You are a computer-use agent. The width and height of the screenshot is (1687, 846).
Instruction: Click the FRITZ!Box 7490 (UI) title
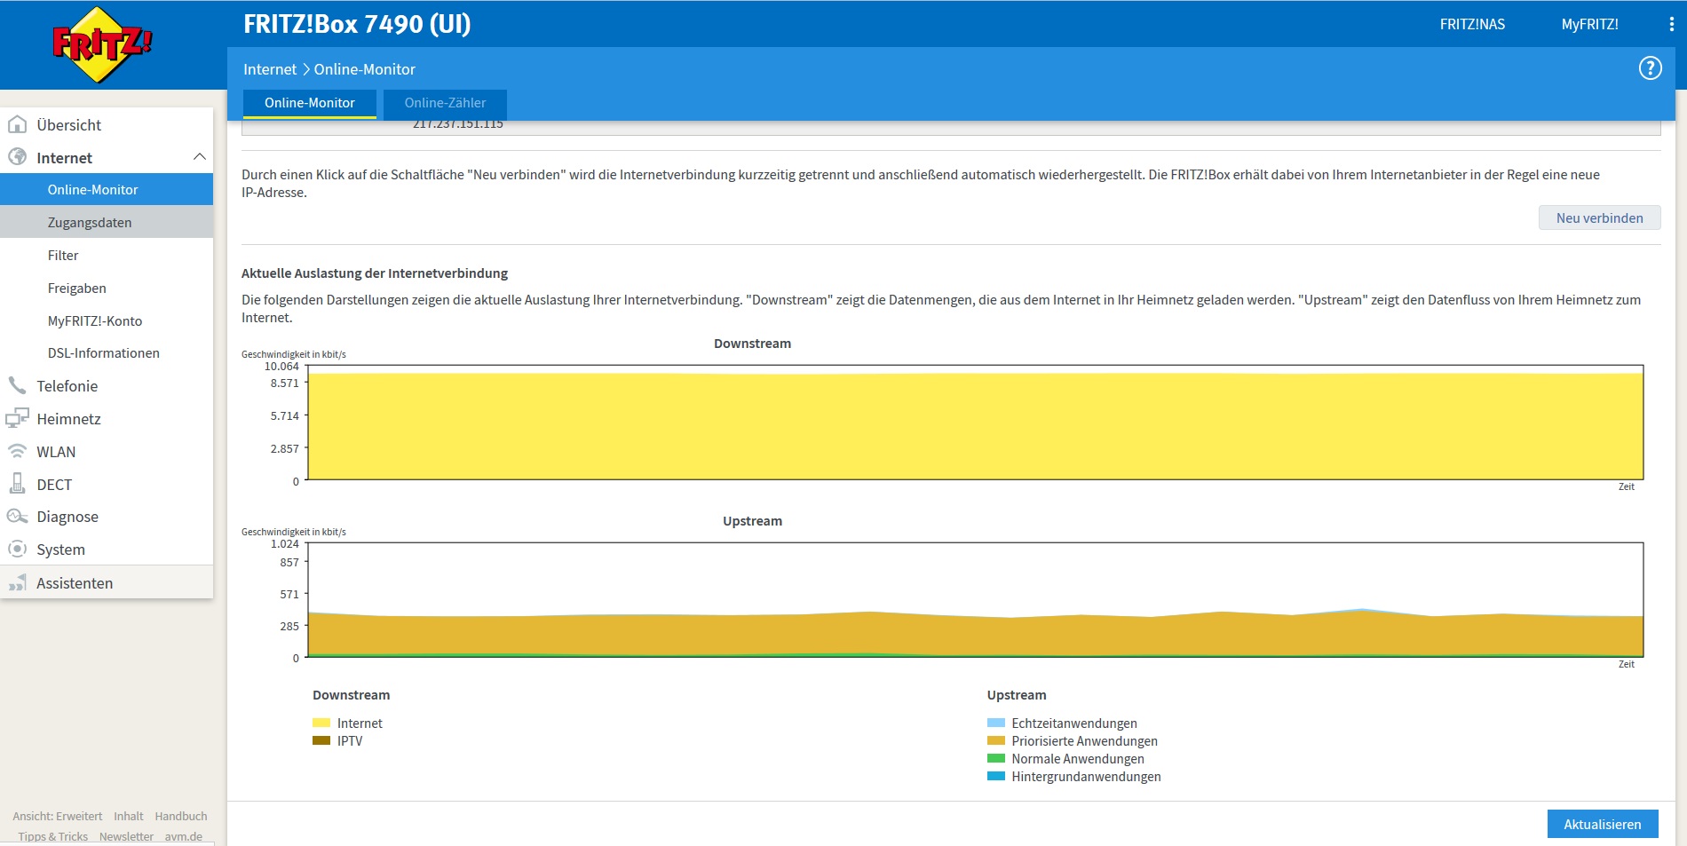(x=357, y=24)
